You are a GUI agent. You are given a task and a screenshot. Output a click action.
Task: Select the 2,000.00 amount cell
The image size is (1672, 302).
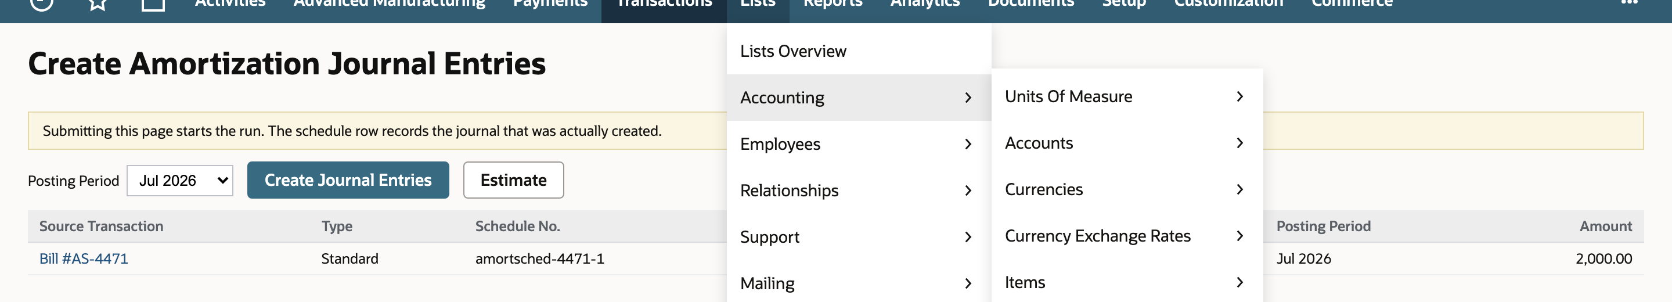coord(1603,258)
